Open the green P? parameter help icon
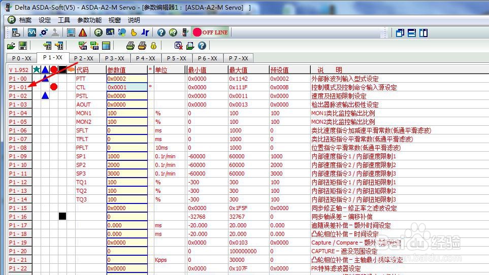The height and width of the screenshot is (275, 489). (173, 32)
